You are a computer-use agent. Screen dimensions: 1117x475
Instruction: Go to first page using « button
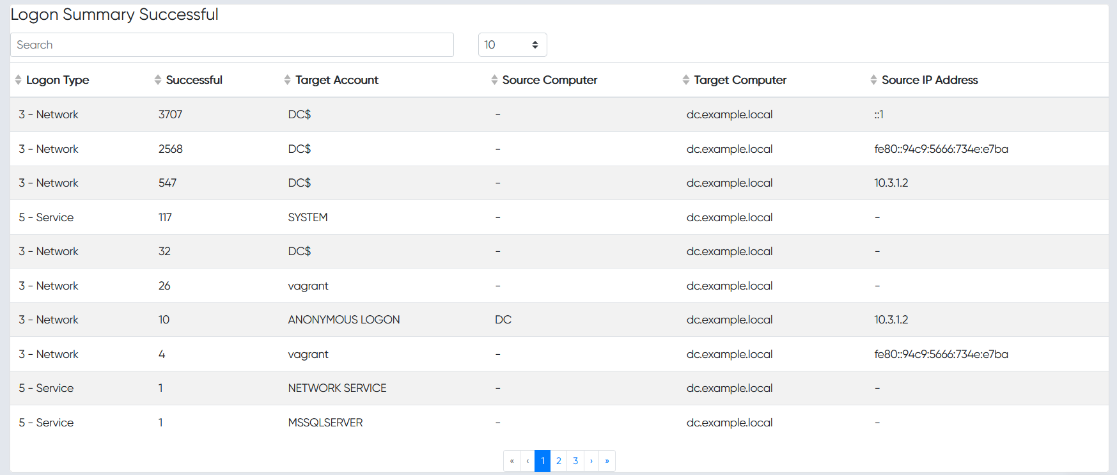[512, 461]
